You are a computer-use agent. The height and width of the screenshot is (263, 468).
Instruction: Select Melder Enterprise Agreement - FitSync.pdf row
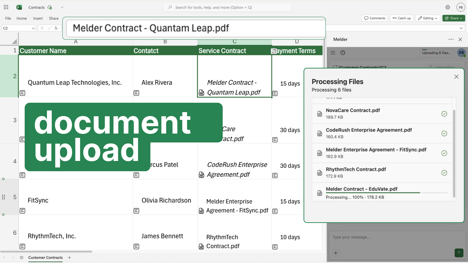click(382, 153)
